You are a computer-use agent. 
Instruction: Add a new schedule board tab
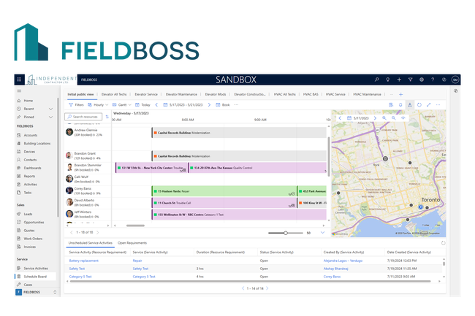[x=400, y=94]
